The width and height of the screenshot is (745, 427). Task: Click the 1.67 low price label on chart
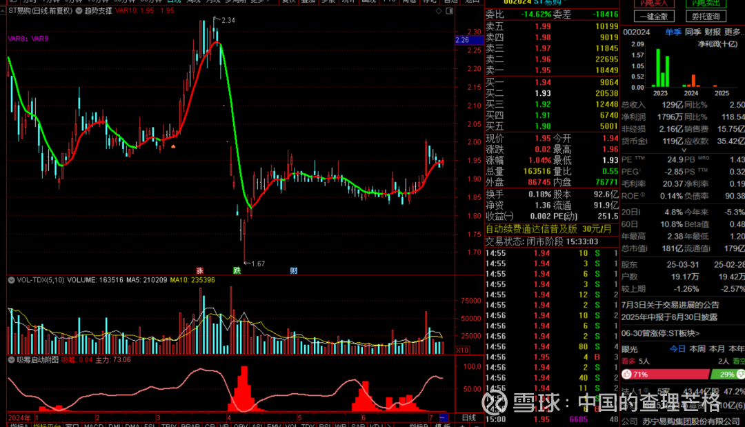point(258,264)
